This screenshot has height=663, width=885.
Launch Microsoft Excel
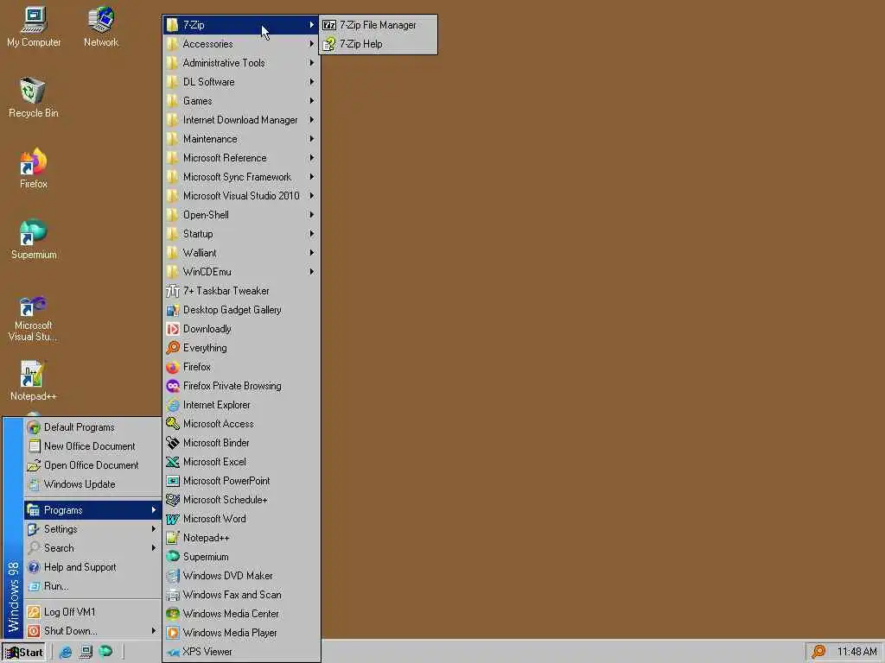pyautogui.click(x=241, y=462)
